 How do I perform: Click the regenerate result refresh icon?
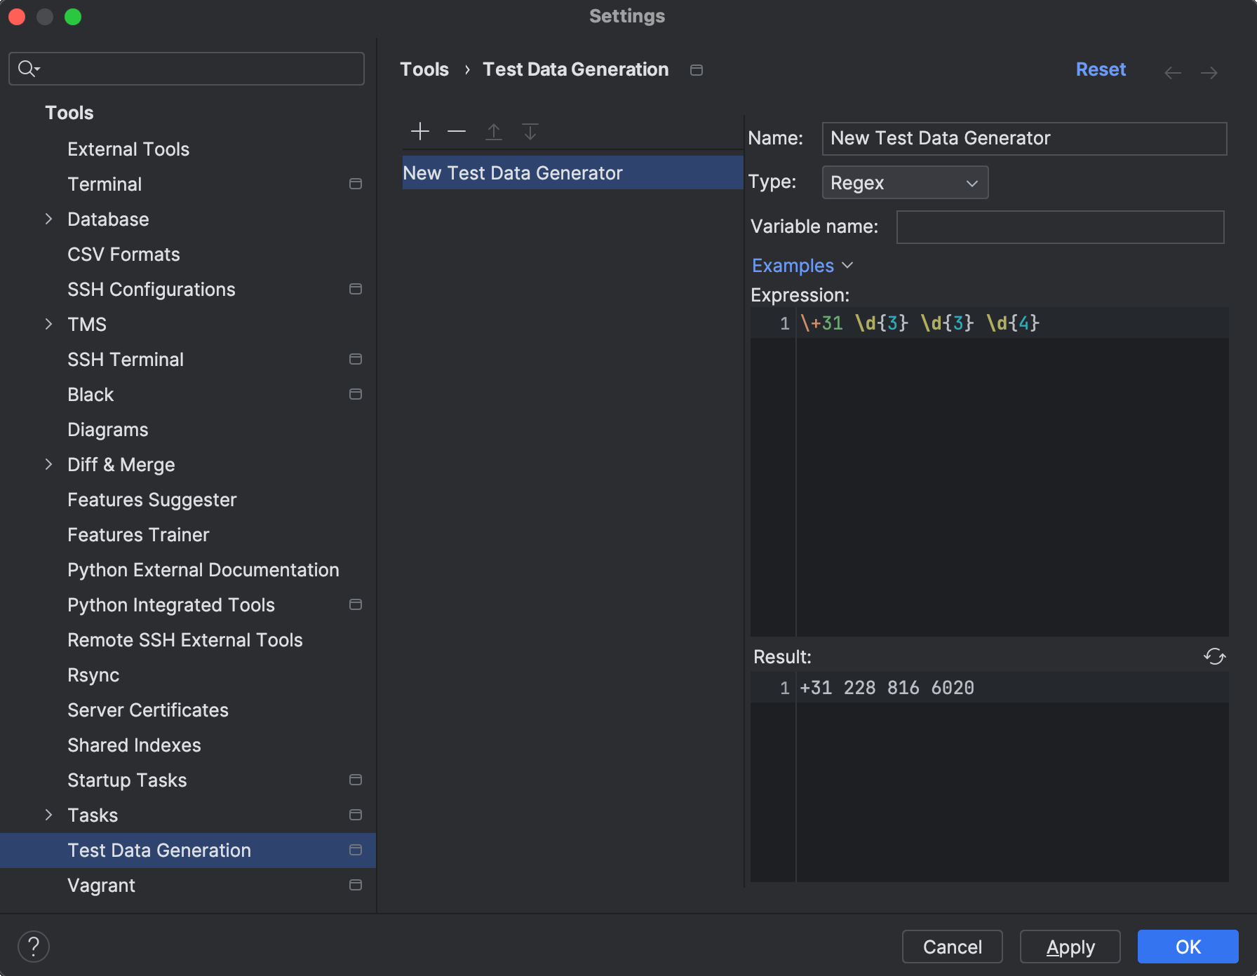(1214, 656)
